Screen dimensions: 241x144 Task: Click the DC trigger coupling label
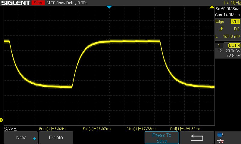[237, 29]
